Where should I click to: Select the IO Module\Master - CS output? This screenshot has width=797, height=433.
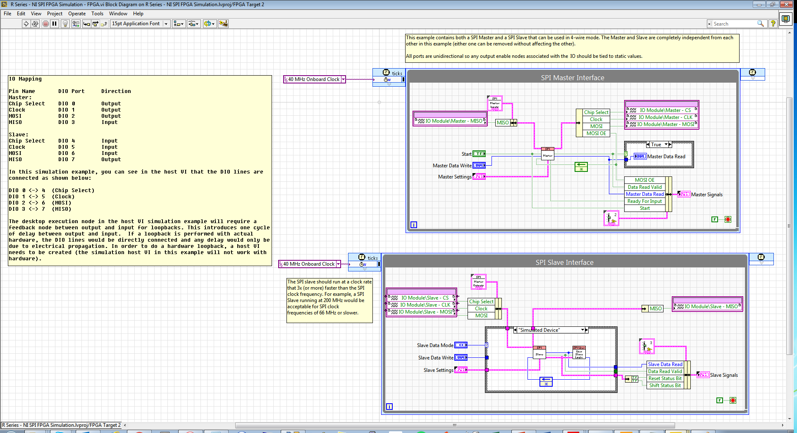point(662,110)
